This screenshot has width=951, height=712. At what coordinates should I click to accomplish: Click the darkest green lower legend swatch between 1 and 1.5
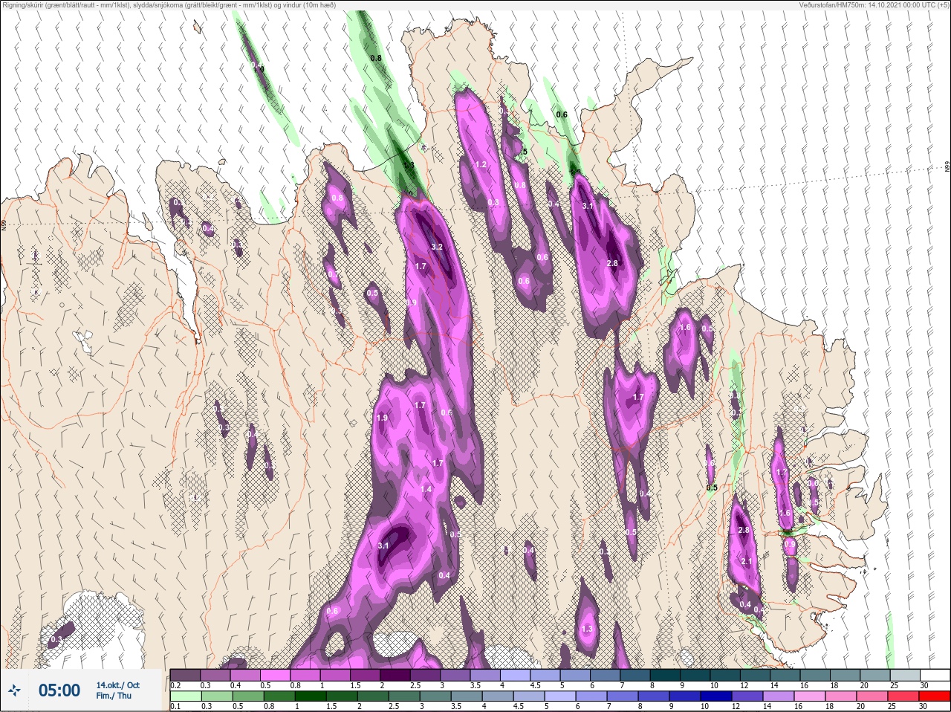tap(311, 697)
